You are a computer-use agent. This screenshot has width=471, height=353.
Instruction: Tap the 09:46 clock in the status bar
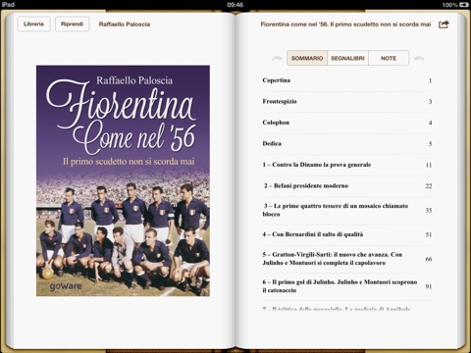(235, 5)
